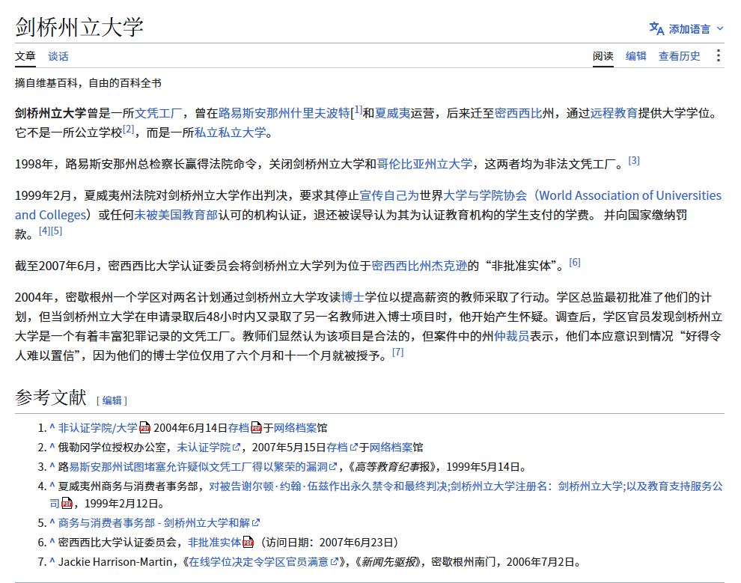Image resolution: width=741 pixels, height=583 pixels.
Task: Open the 远程教育 link
Action: (x=614, y=114)
